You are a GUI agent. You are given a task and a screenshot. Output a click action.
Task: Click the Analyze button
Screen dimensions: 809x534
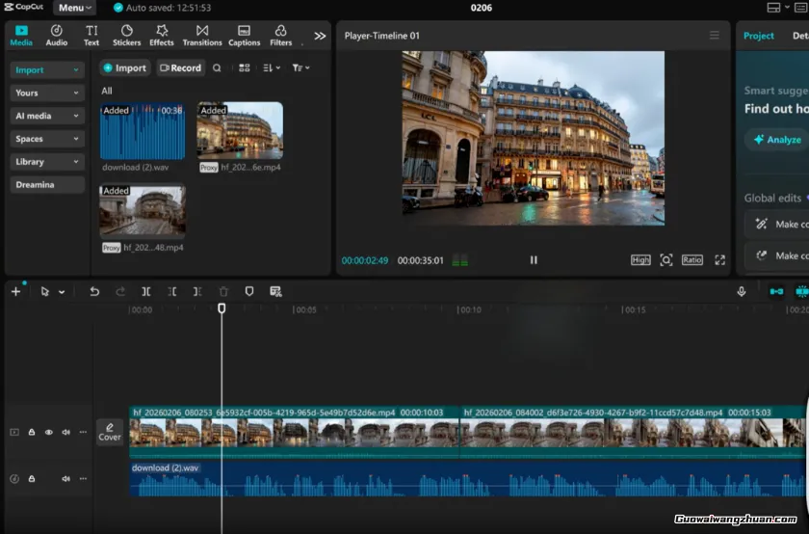click(776, 140)
